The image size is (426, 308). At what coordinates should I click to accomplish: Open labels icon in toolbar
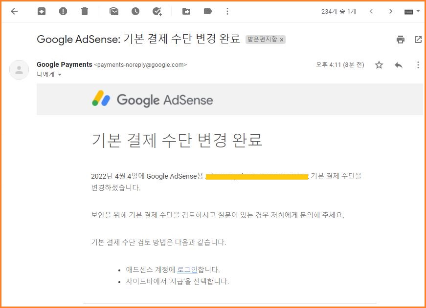[208, 11]
